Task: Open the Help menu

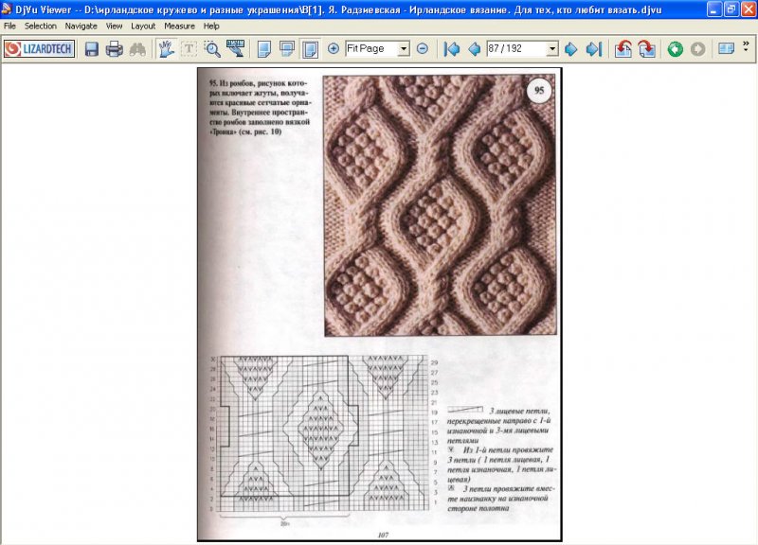Action: 211,26
